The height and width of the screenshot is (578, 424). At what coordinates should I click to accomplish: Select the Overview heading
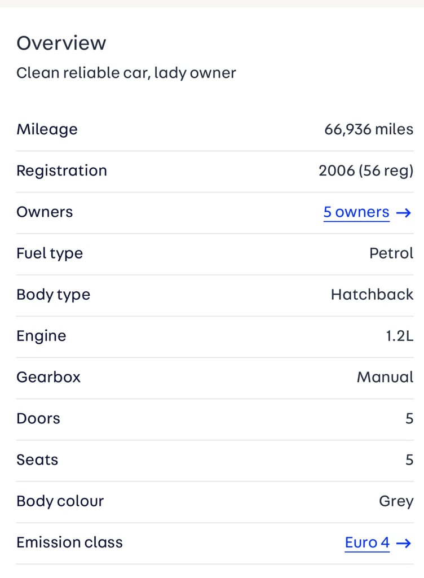(61, 43)
